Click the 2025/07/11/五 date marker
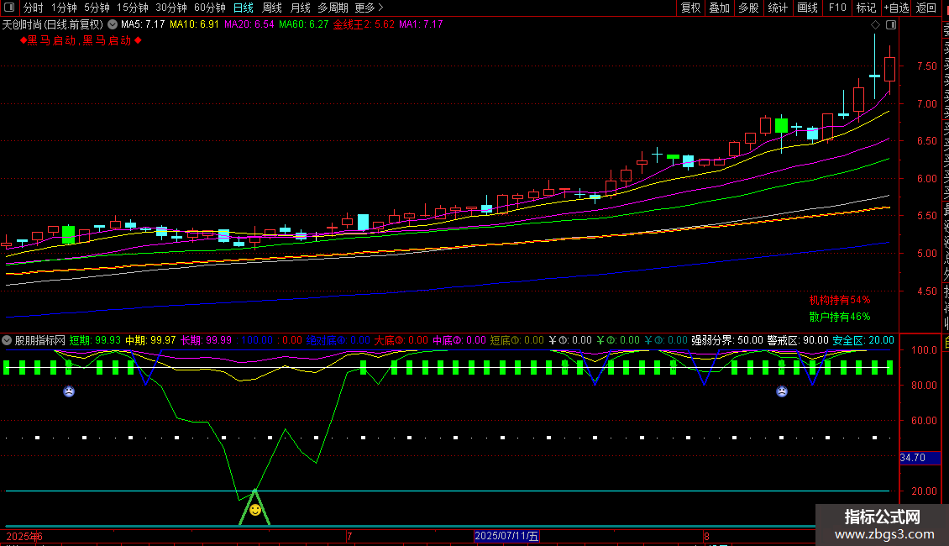The height and width of the screenshot is (546, 949). click(x=506, y=536)
